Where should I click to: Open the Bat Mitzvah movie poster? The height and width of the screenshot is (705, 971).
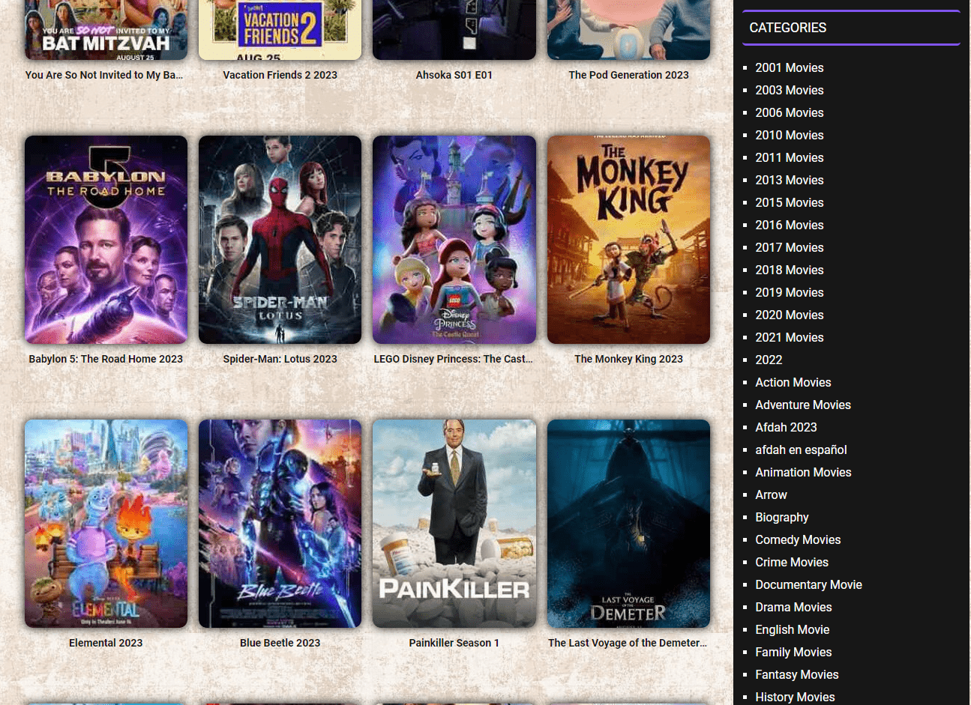coord(106,30)
